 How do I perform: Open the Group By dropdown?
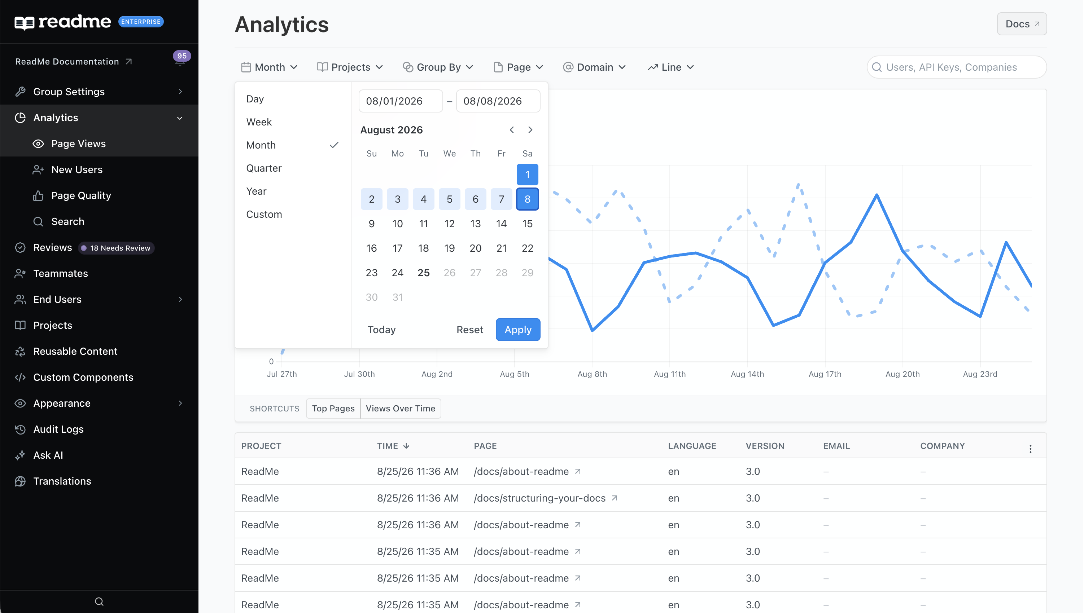click(x=438, y=67)
